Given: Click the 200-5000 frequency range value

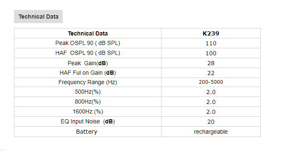Looking at the screenshot, I should coord(211,82).
